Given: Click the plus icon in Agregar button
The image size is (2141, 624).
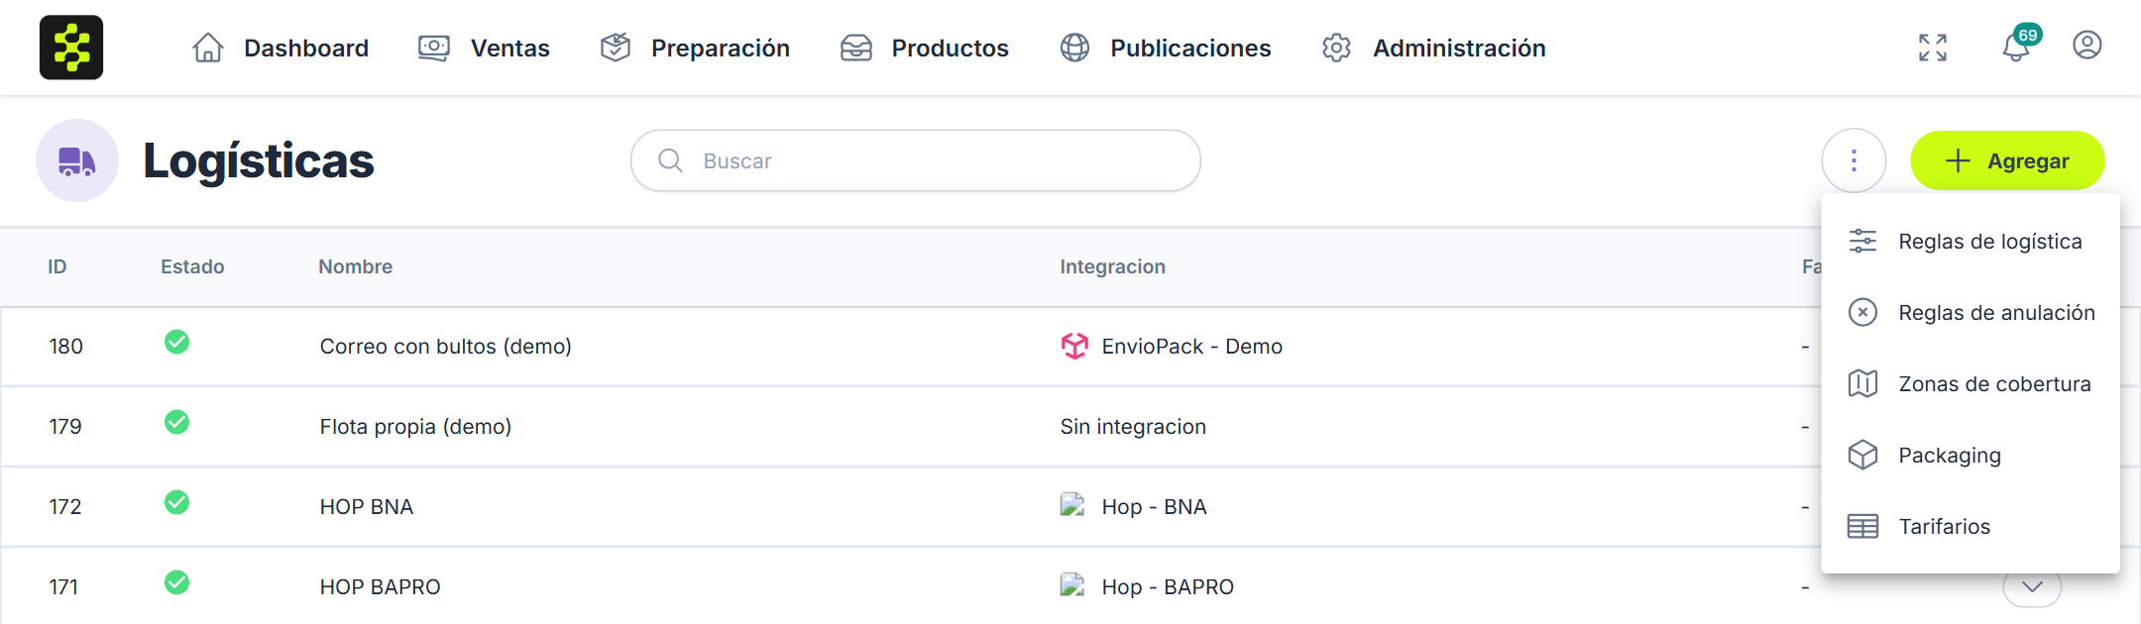Looking at the screenshot, I should point(1958,160).
